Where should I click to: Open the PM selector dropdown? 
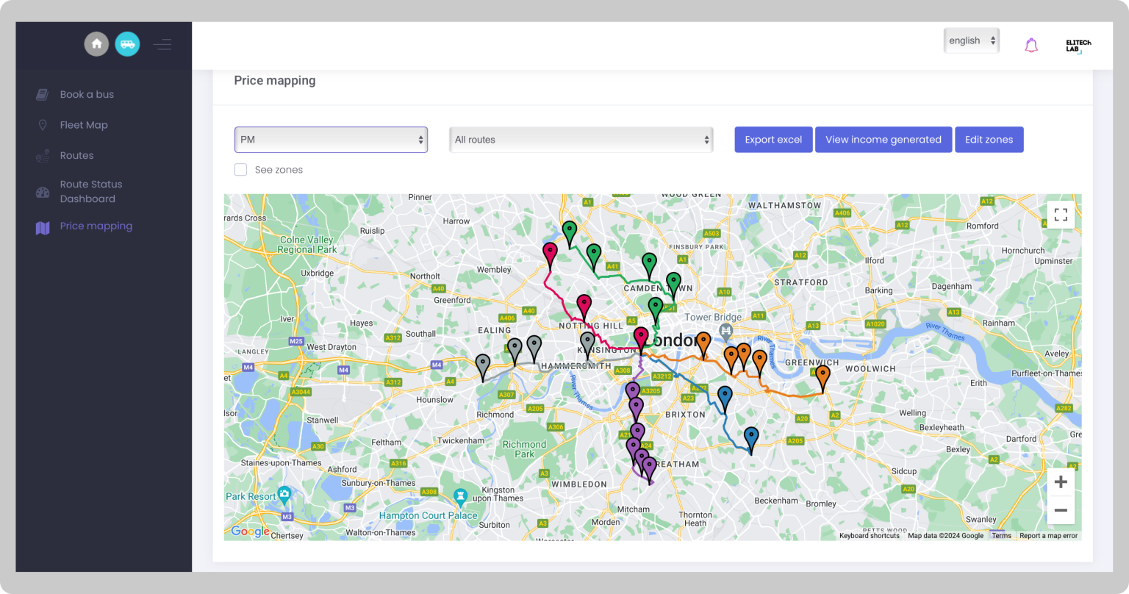pyautogui.click(x=330, y=139)
